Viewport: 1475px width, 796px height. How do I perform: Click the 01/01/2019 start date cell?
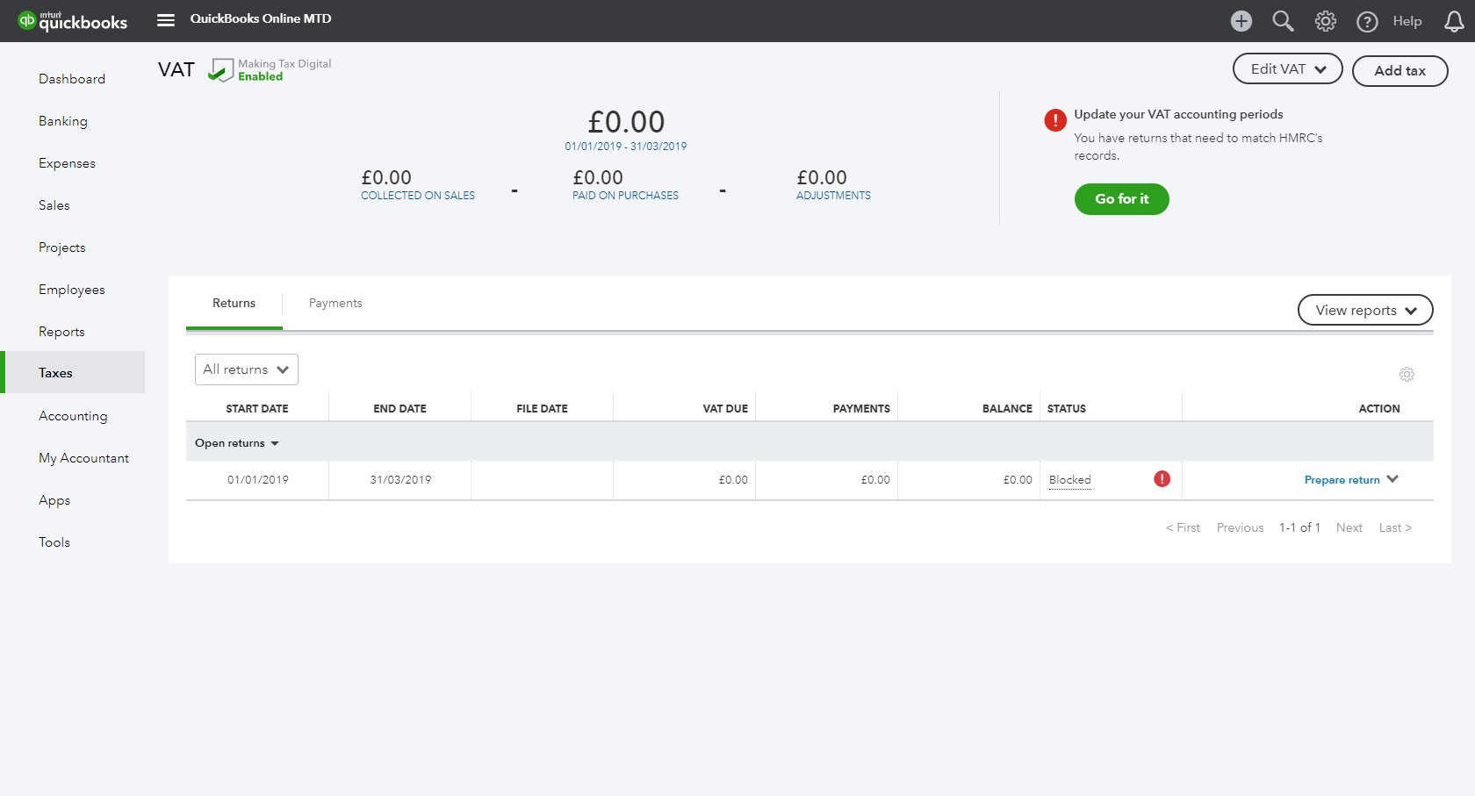pos(258,480)
